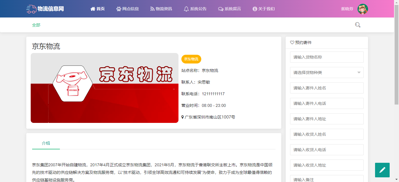Click the yellow 京东物流 tag
The width and height of the screenshot is (399, 182).
pos(191,59)
